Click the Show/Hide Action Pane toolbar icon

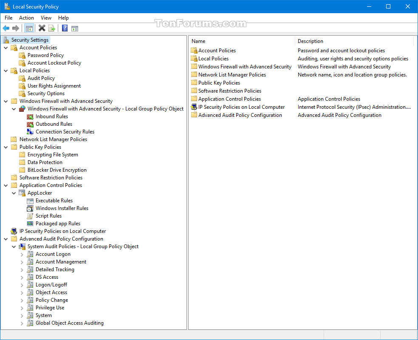tap(75, 28)
